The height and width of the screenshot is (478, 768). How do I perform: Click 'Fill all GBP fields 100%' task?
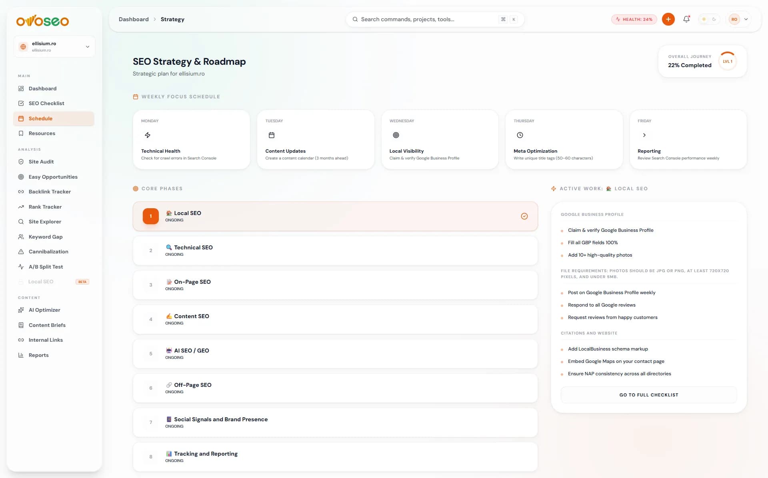point(593,243)
